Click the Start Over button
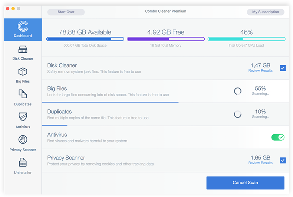The height and width of the screenshot is (197, 293). click(66, 12)
